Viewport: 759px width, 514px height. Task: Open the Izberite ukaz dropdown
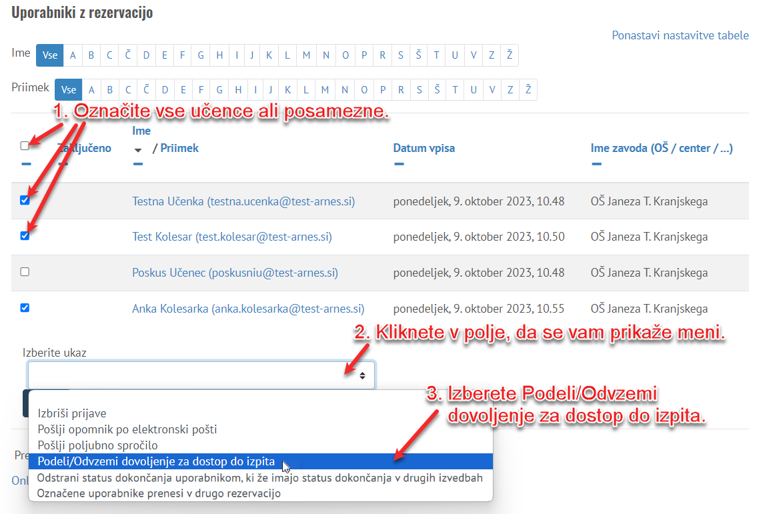(x=201, y=375)
